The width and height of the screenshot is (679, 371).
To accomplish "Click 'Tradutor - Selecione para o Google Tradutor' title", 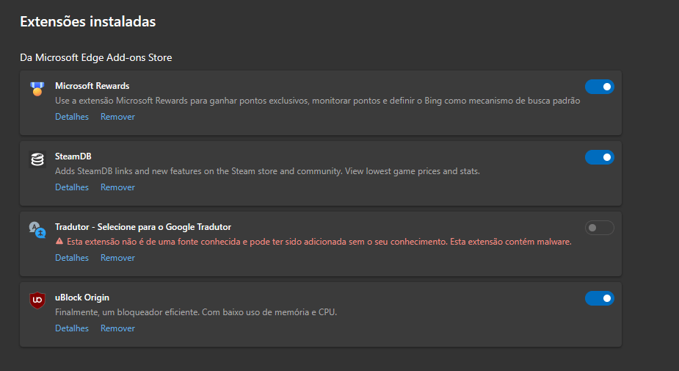I will coord(143,227).
